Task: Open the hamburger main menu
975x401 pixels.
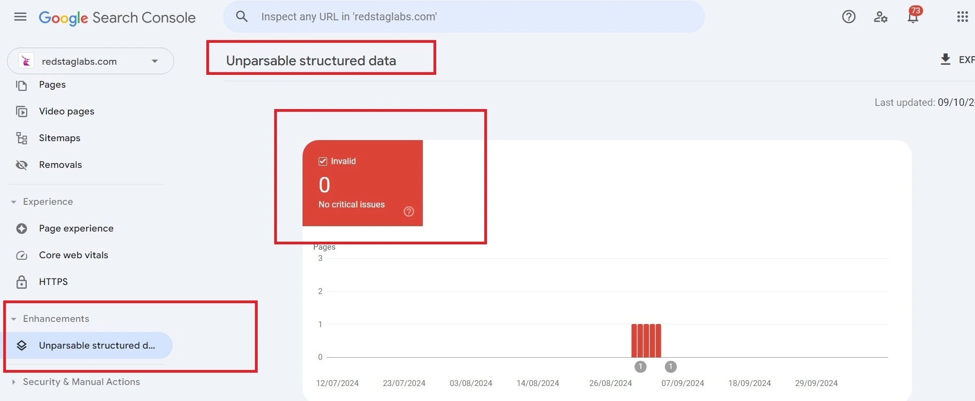Action: pyautogui.click(x=20, y=17)
